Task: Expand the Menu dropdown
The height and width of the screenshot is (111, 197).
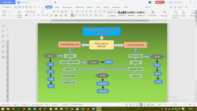Action: click(x=7, y=7)
